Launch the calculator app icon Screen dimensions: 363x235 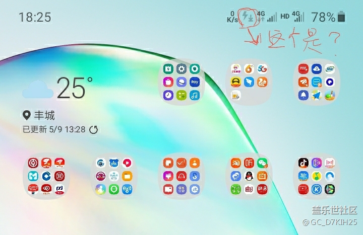(181, 95)
